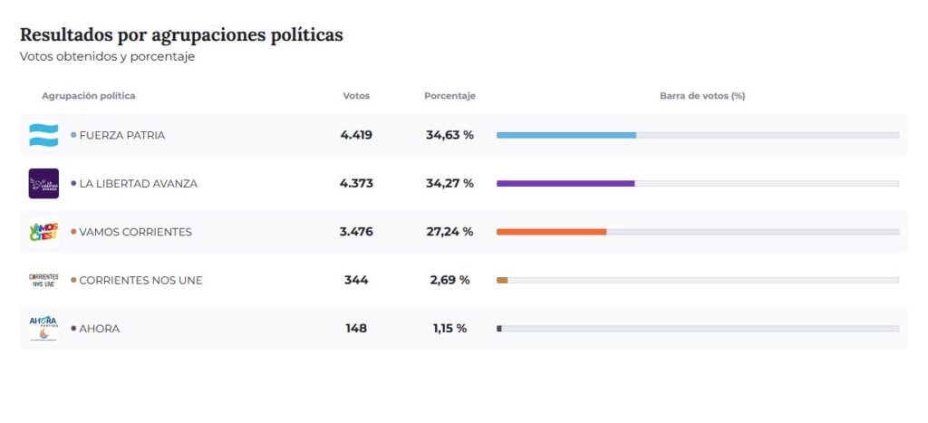Click the Votos column header
928x423 pixels.
356,96
